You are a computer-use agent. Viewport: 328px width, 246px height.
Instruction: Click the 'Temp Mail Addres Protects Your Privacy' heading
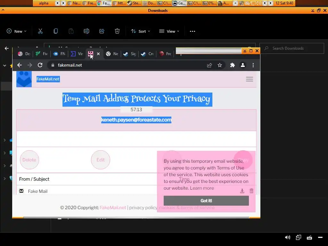click(137, 99)
